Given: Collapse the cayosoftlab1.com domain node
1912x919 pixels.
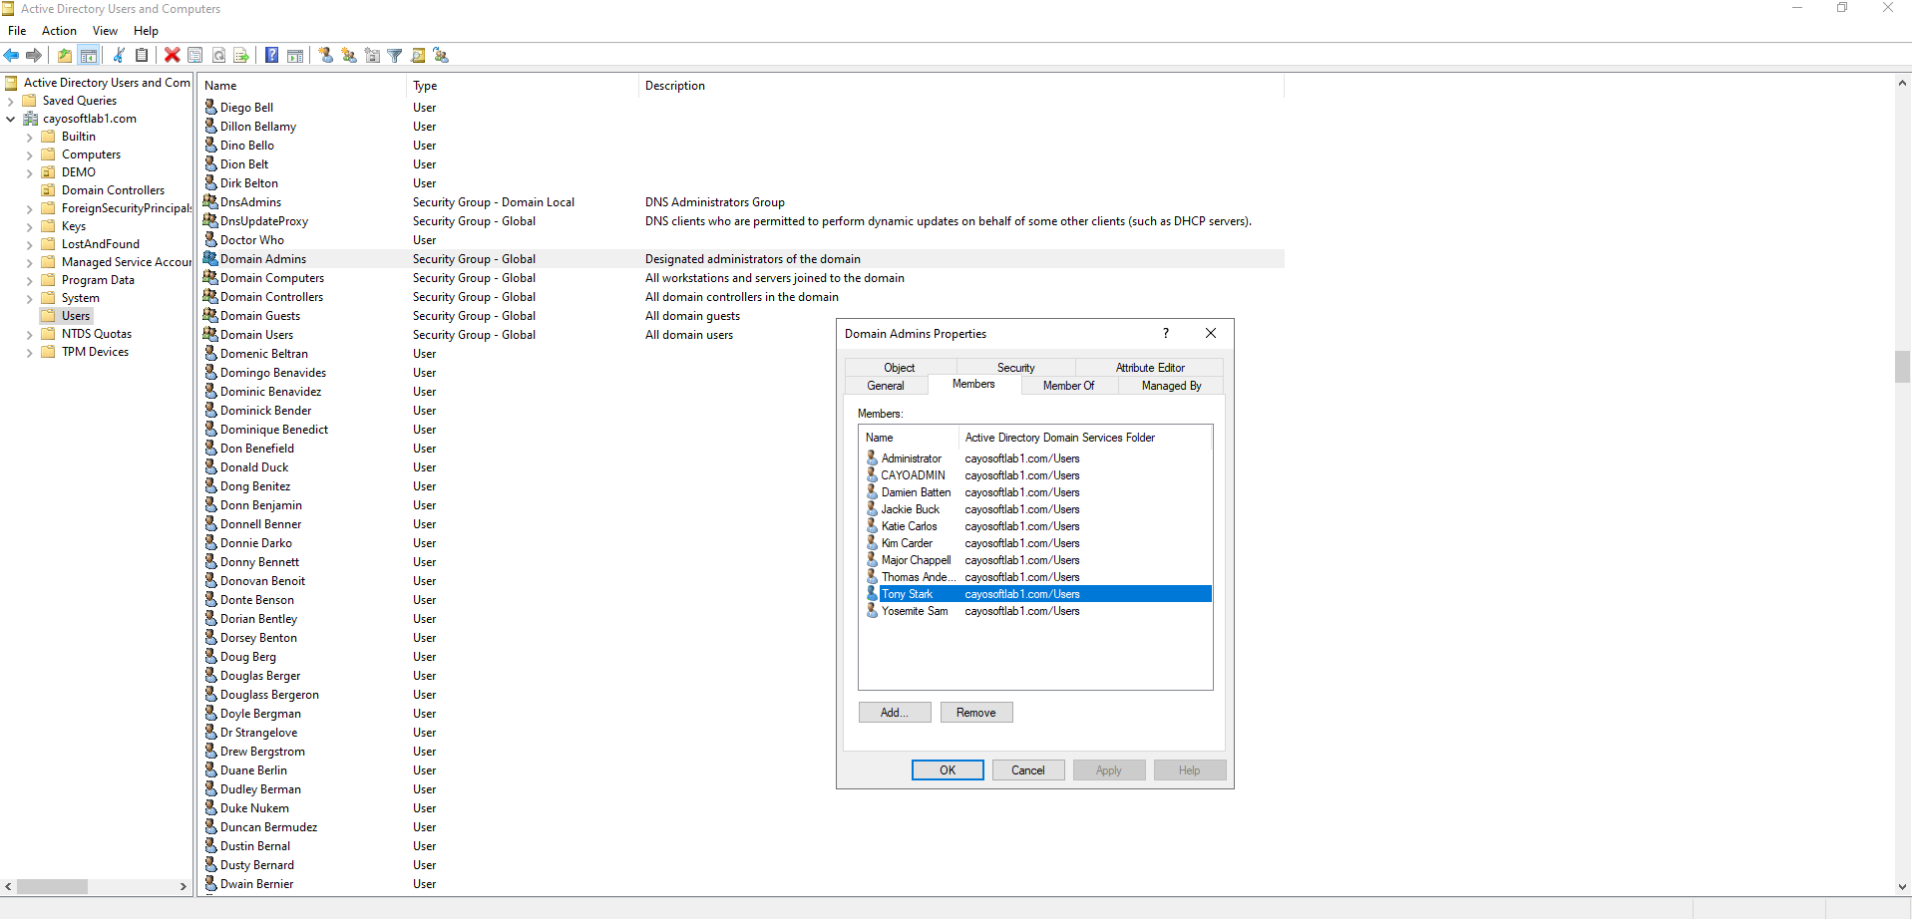Looking at the screenshot, I should [11, 120].
